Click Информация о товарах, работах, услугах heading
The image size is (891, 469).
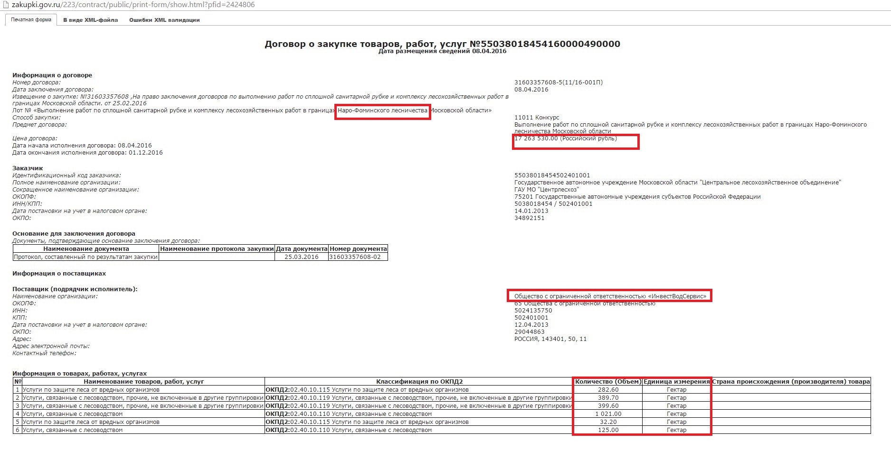pyautogui.click(x=79, y=373)
